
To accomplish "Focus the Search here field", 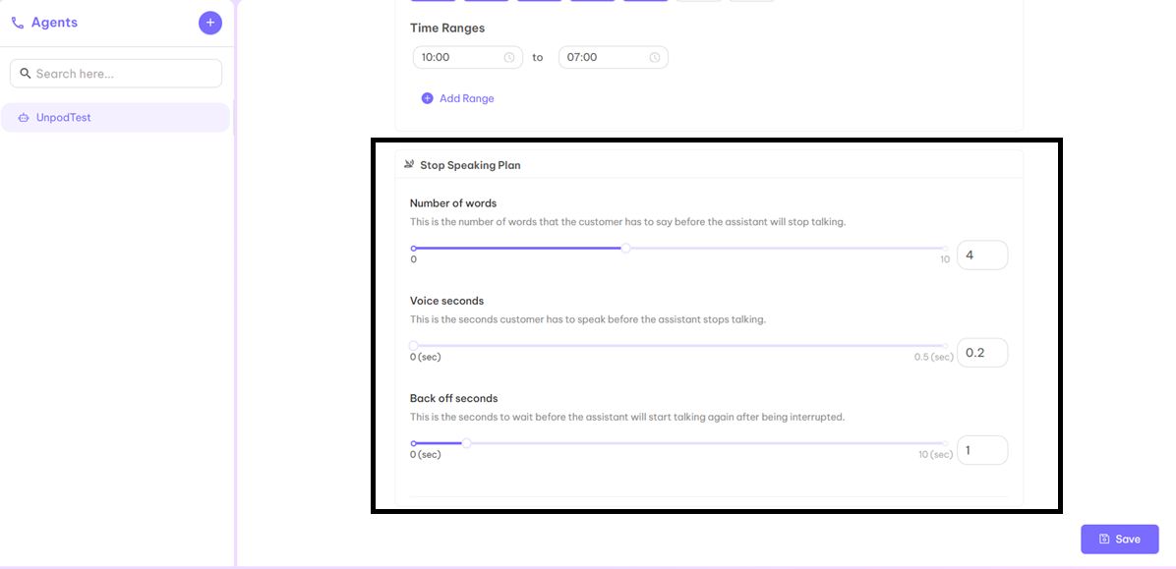I will tap(115, 74).
